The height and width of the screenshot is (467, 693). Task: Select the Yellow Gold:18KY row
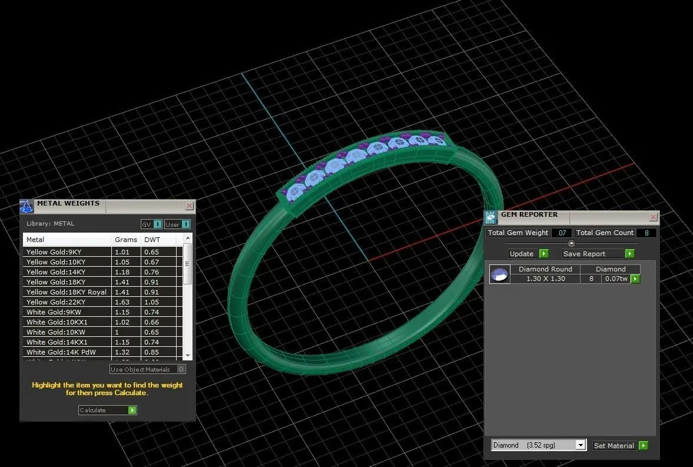coord(102,281)
